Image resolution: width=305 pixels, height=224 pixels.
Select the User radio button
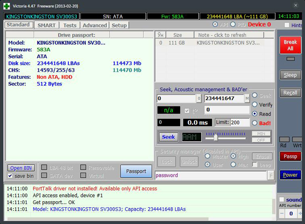(x=207, y=165)
